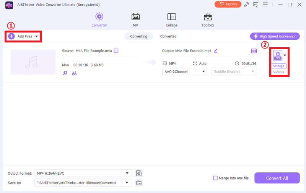Open custom profile settings icon beside Output Format
The width and height of the screenshot is (306, 193).
point(139,173)
